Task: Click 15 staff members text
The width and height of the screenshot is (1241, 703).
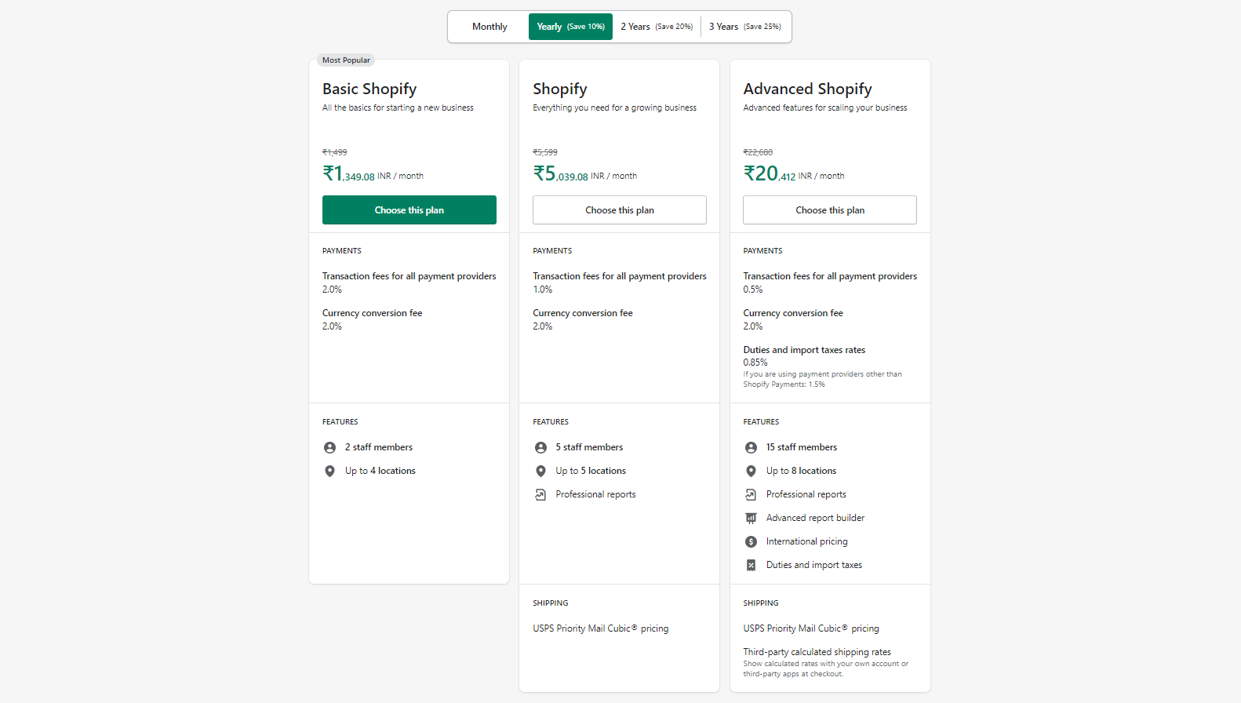Action: pyautogui.click(x=802, y=447)
